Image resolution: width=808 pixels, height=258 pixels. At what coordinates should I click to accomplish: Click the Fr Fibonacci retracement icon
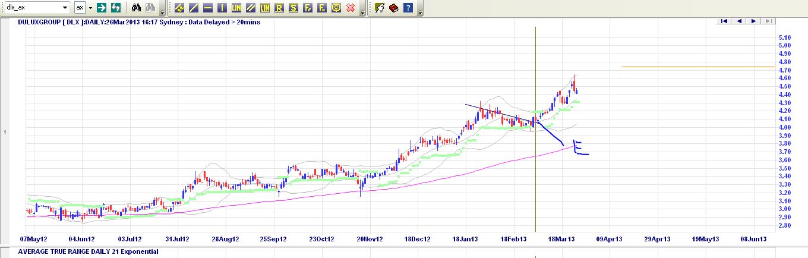[308, 8]
